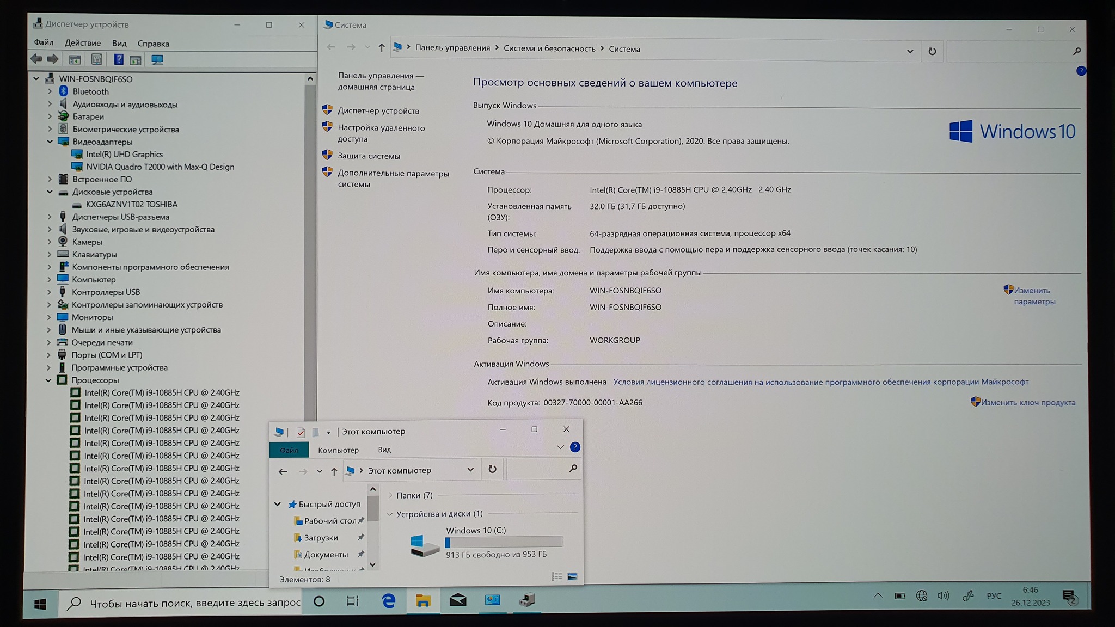Open Properties icon in Device Manager toolbar
The height and width of the screenshot is (627, 1115).
(x=96, y=60)
